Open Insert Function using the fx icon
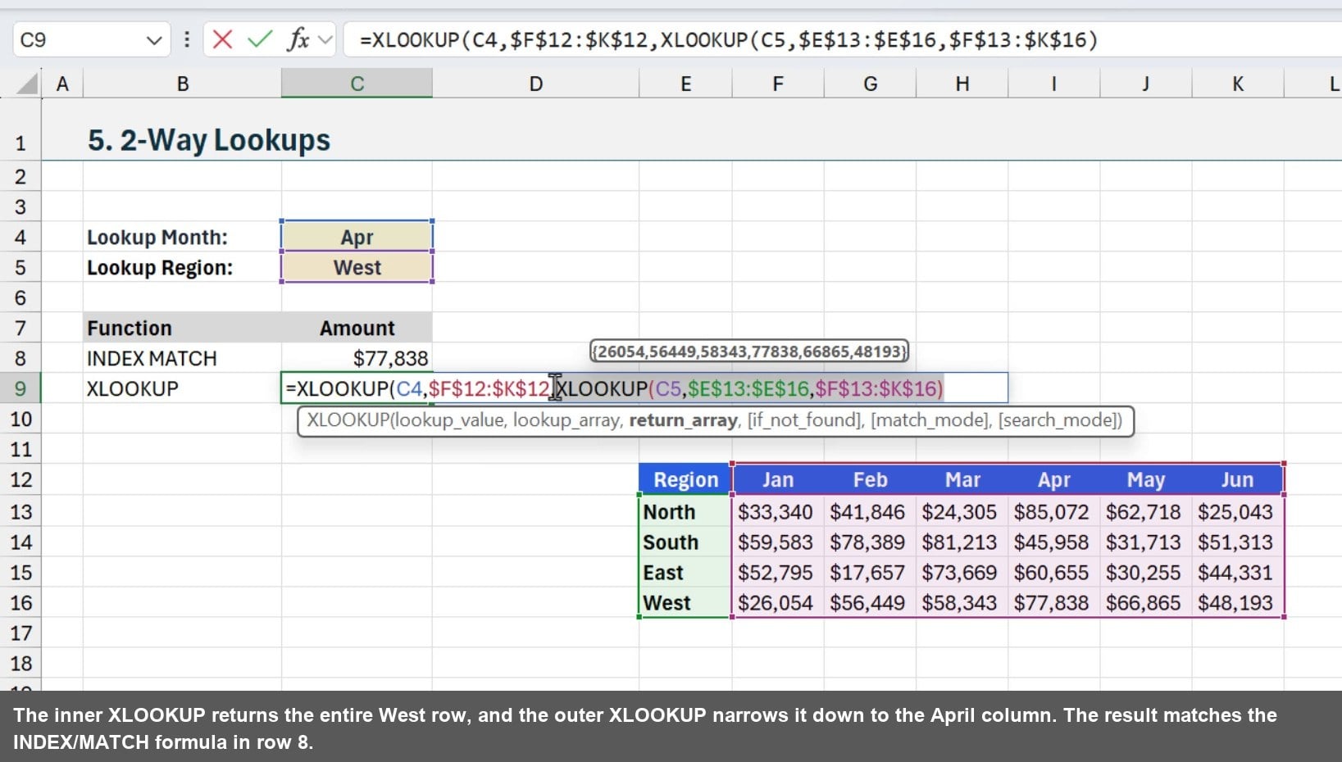The width and height of the screenshot is (1342, 762). [298, 39]
